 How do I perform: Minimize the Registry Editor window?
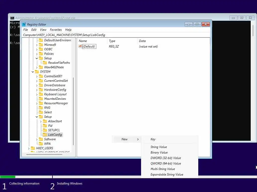(189, 24)
